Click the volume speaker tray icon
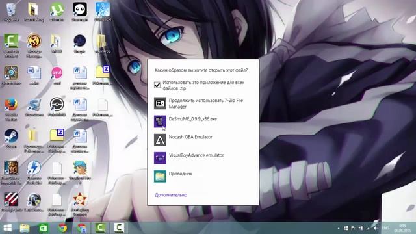 pyautogui.click(x=375, y=228)
